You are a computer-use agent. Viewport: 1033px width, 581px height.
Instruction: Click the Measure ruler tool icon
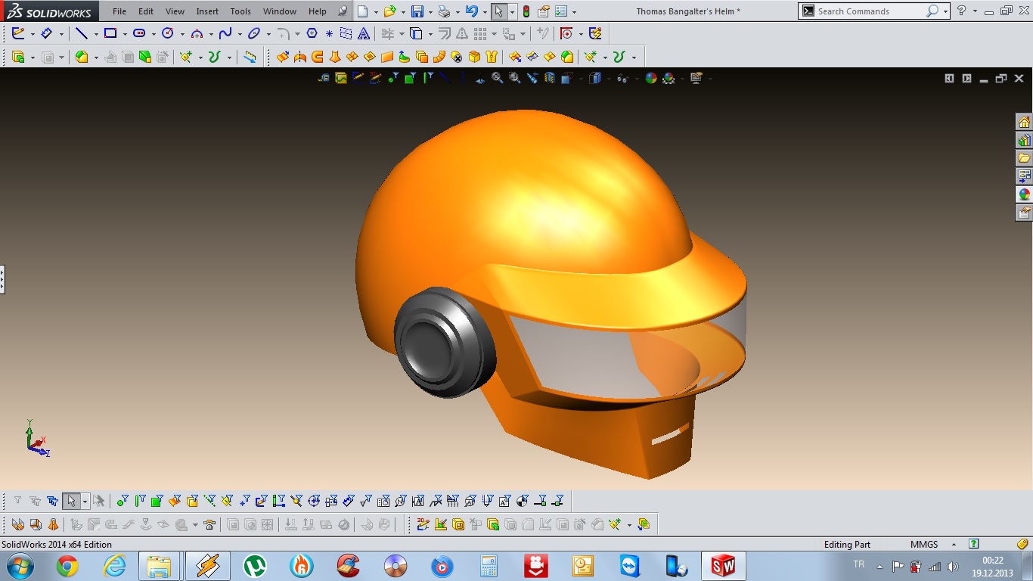(250, 57)
